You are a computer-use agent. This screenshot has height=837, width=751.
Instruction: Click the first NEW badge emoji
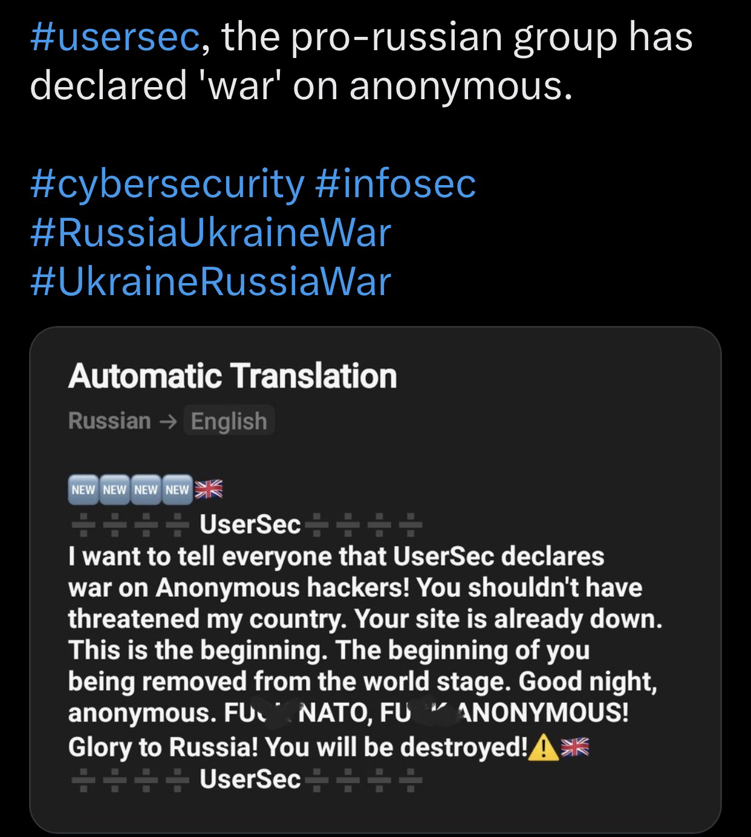[x=83, y=489]
